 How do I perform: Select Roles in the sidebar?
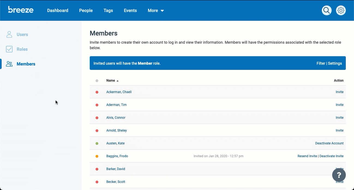pos(22,49)
